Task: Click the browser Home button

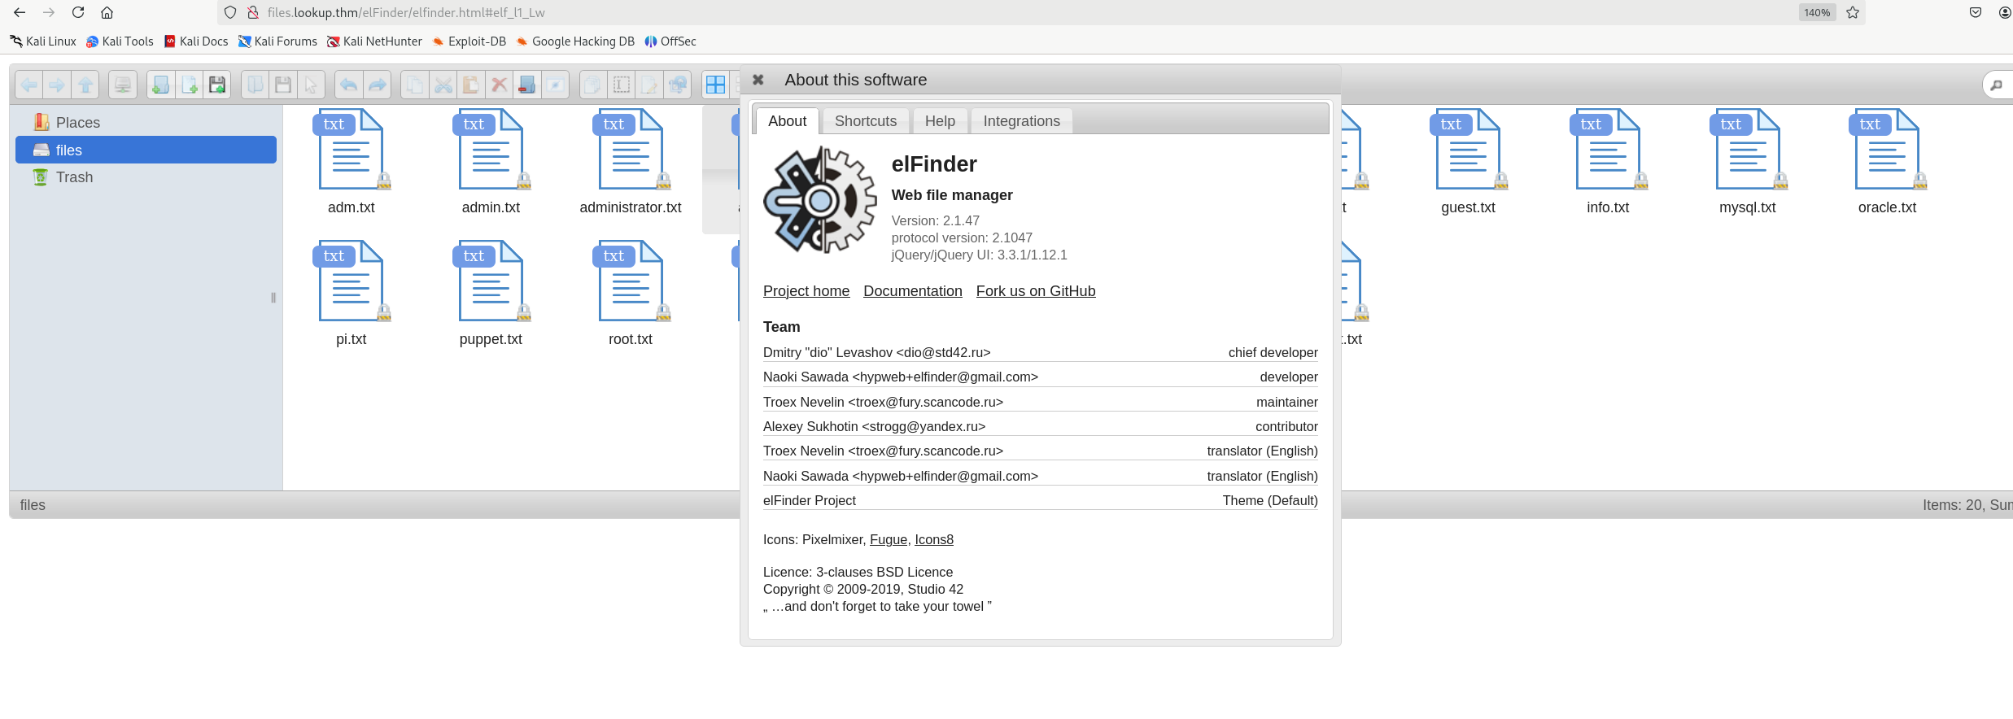Action: [x=107, y=12]
